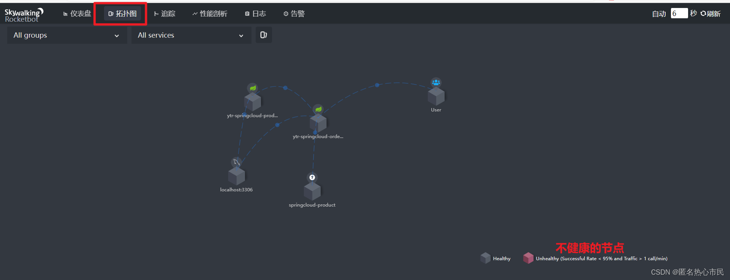Switch to the 拓扑图 topology tab
The image size is (730, 280).
[x=122, y=14]
